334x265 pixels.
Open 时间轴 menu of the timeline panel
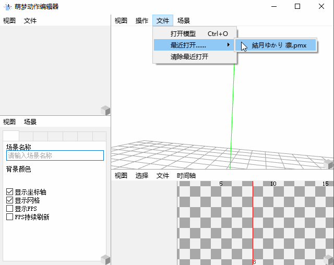click(x=186, y=176)
